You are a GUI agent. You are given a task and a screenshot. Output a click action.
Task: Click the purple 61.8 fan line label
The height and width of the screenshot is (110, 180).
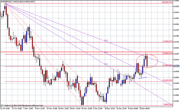[106, 40]
